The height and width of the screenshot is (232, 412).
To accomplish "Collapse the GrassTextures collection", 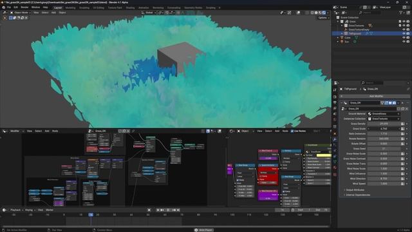I will click(342, 26).
